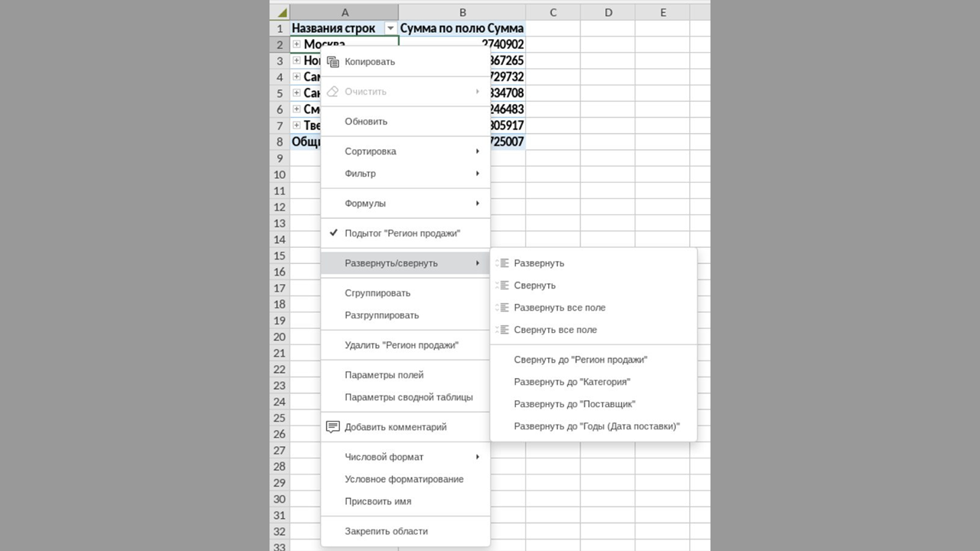Viewport: 980px width, 551px height.
Task: Select column C header
Action: pos(553,12)
